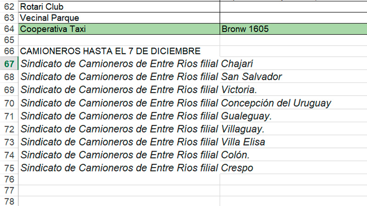Select the green Cooperativa Taxi cell
This screenshot has height=206, width=367.
coord(119,29)
